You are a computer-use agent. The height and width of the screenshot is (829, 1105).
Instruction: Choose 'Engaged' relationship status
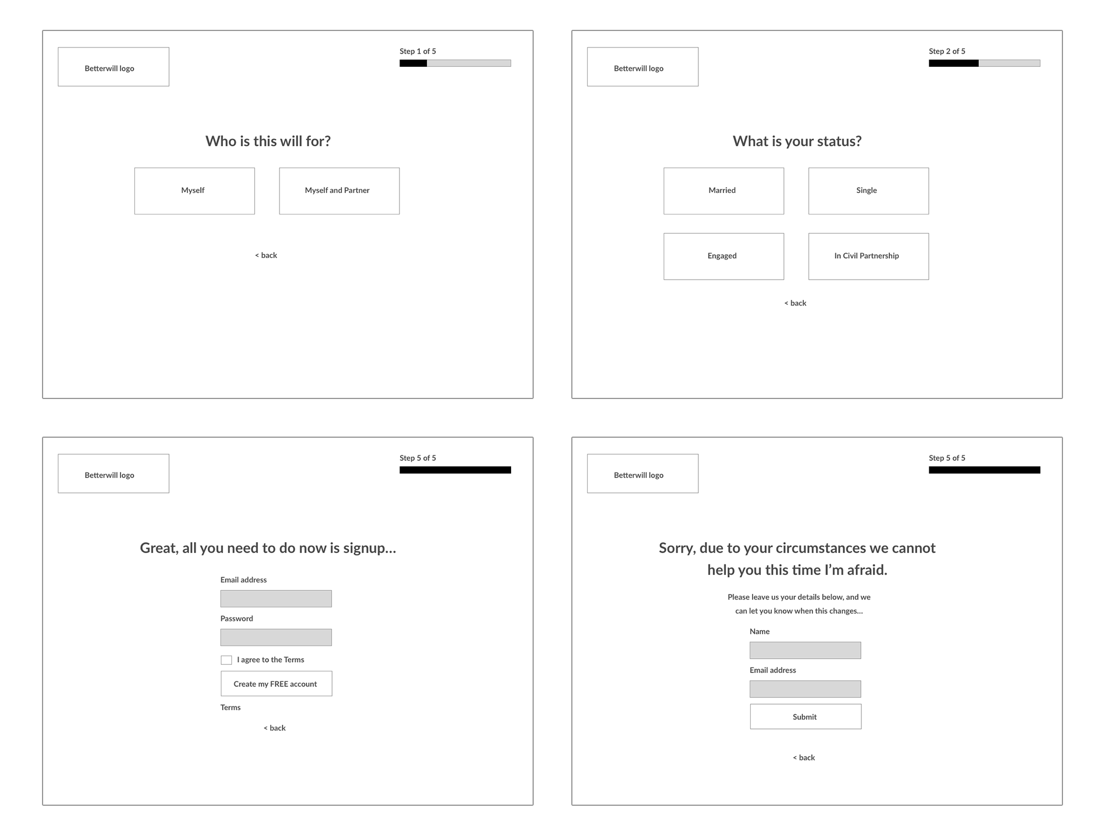pos(722,255)
